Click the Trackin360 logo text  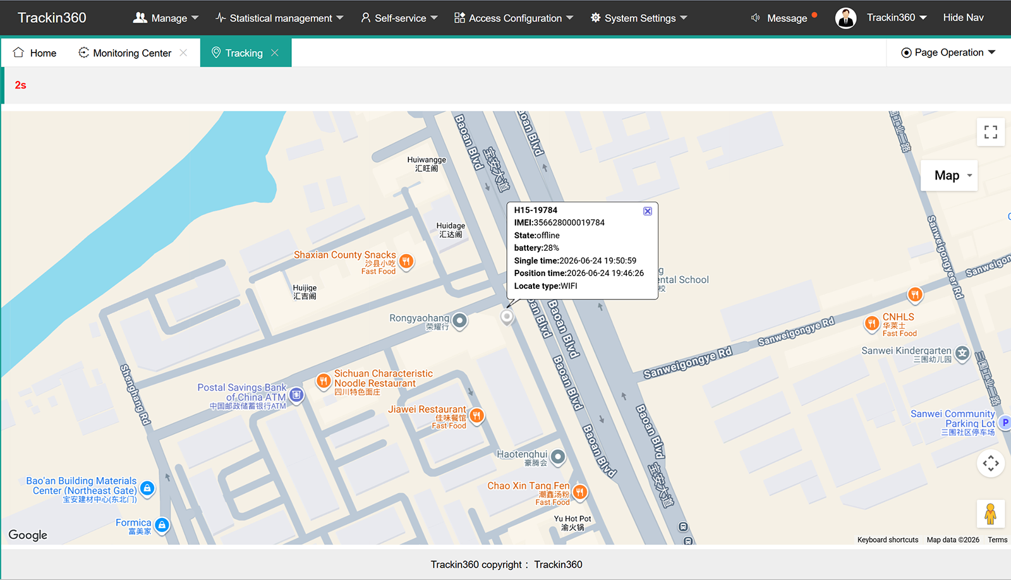tap(52, 18)
